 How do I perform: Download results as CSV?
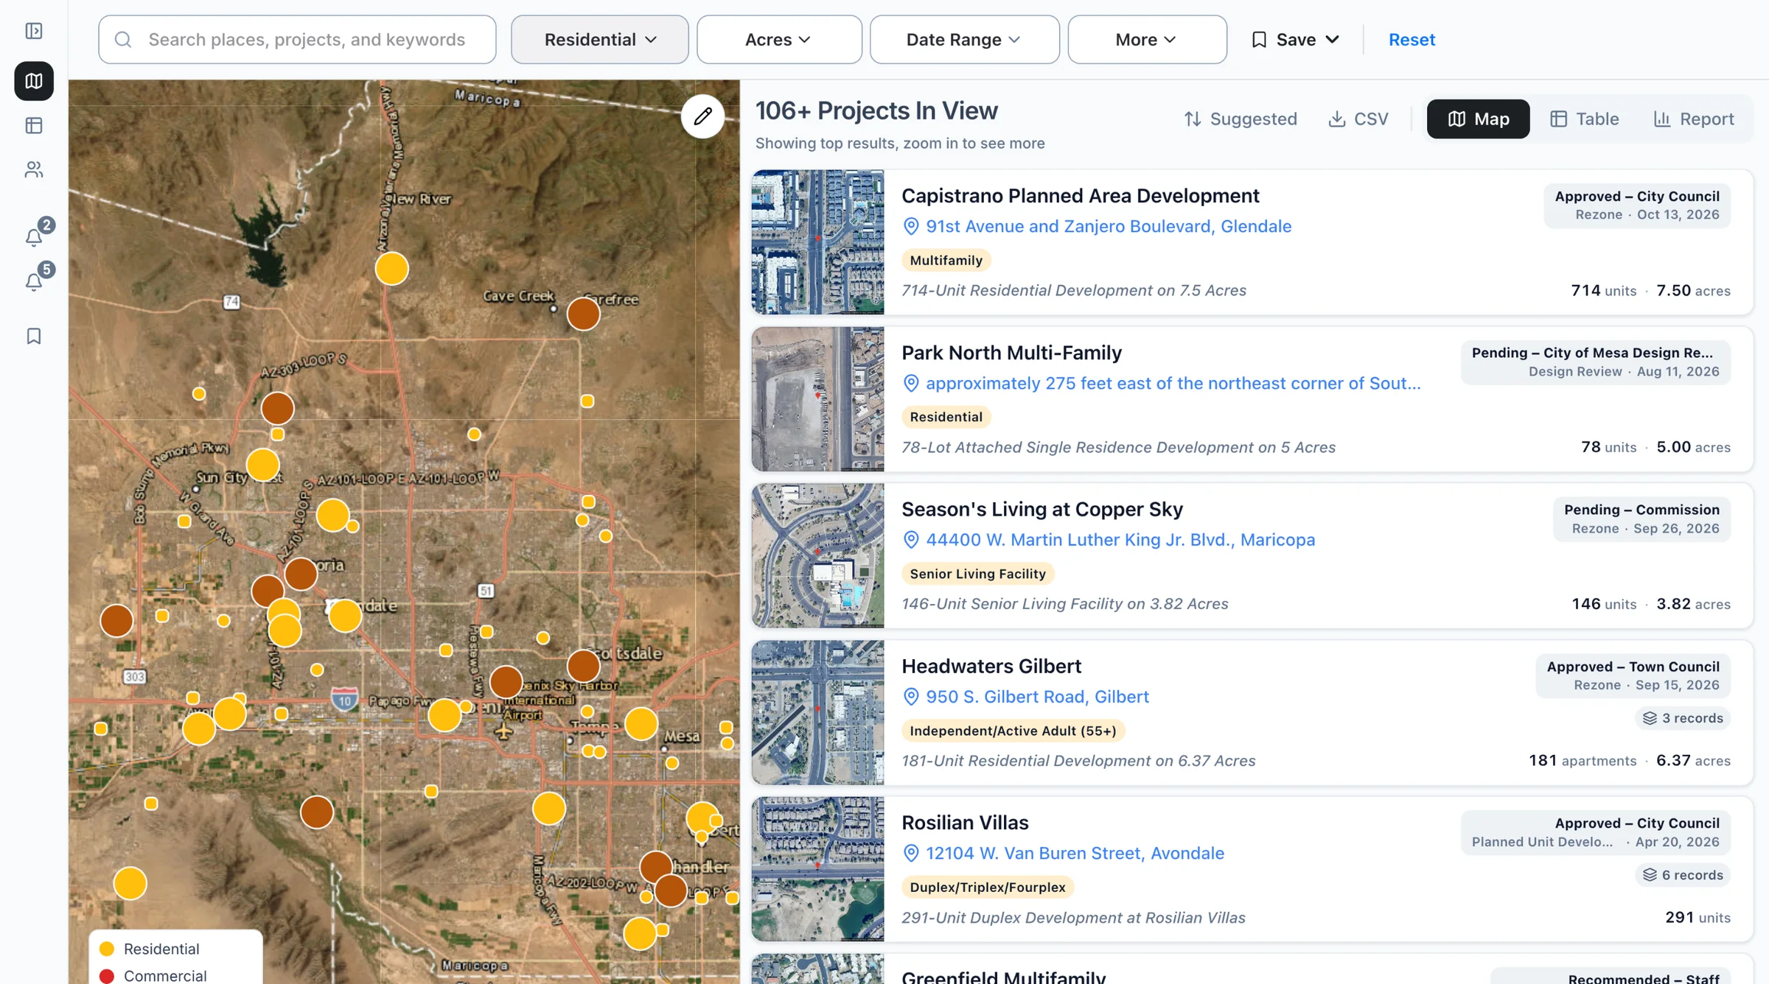1358,119
